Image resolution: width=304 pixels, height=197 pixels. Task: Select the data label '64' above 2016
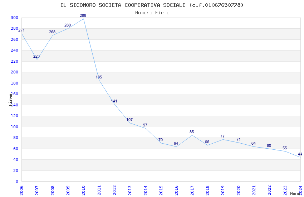click(x=176, y=143)
